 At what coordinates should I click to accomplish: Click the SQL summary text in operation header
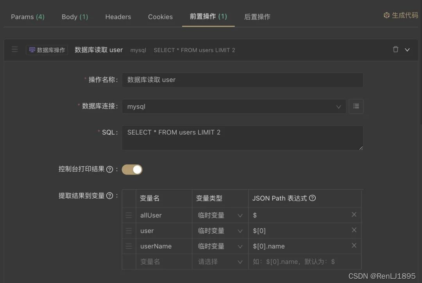tap(194, 50)
